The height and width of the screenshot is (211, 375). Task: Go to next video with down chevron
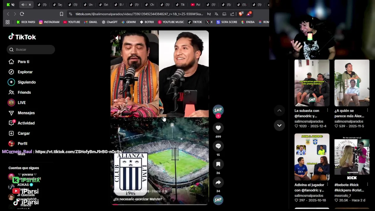(279, 125)
